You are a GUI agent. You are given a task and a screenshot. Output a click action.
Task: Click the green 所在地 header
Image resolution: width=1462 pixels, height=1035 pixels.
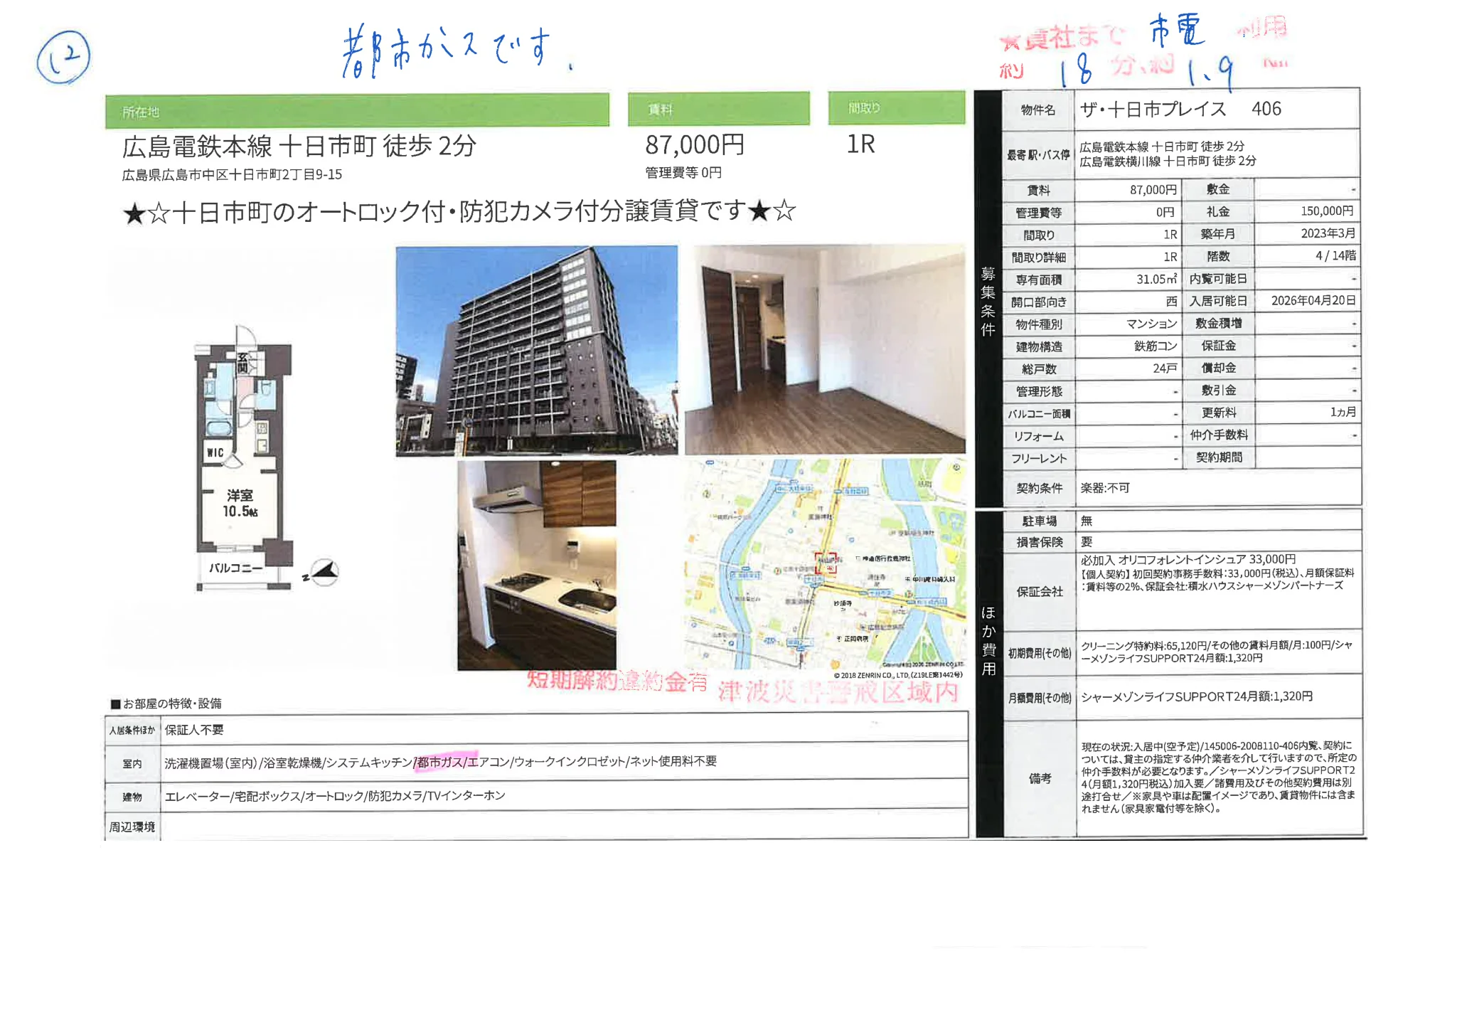[x=357, y=111]
